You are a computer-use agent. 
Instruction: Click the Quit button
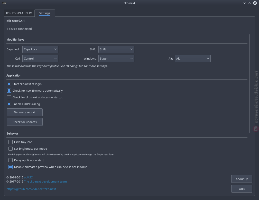click(x=242, y=189)
